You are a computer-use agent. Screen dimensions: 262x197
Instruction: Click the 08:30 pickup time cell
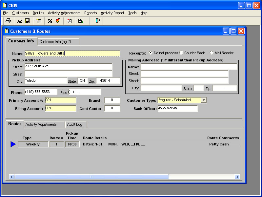tap(72, 144)
